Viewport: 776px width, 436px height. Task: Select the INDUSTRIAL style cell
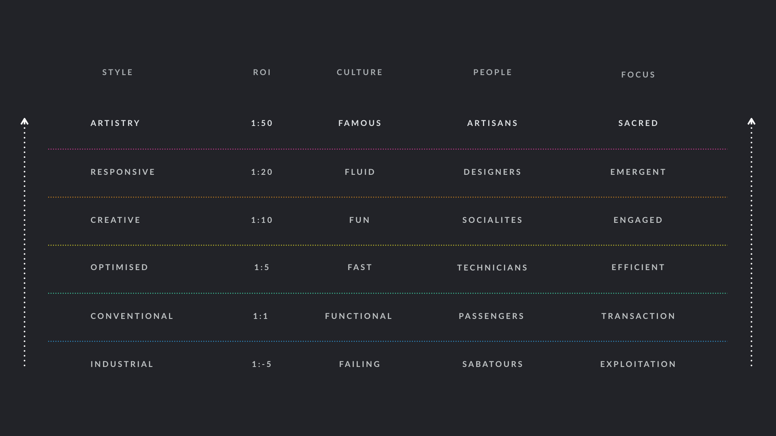(122, 364)
